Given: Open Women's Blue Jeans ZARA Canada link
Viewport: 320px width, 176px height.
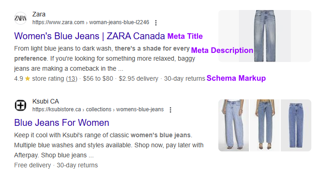Looking at the screenshot, I should tap(89, 36).
